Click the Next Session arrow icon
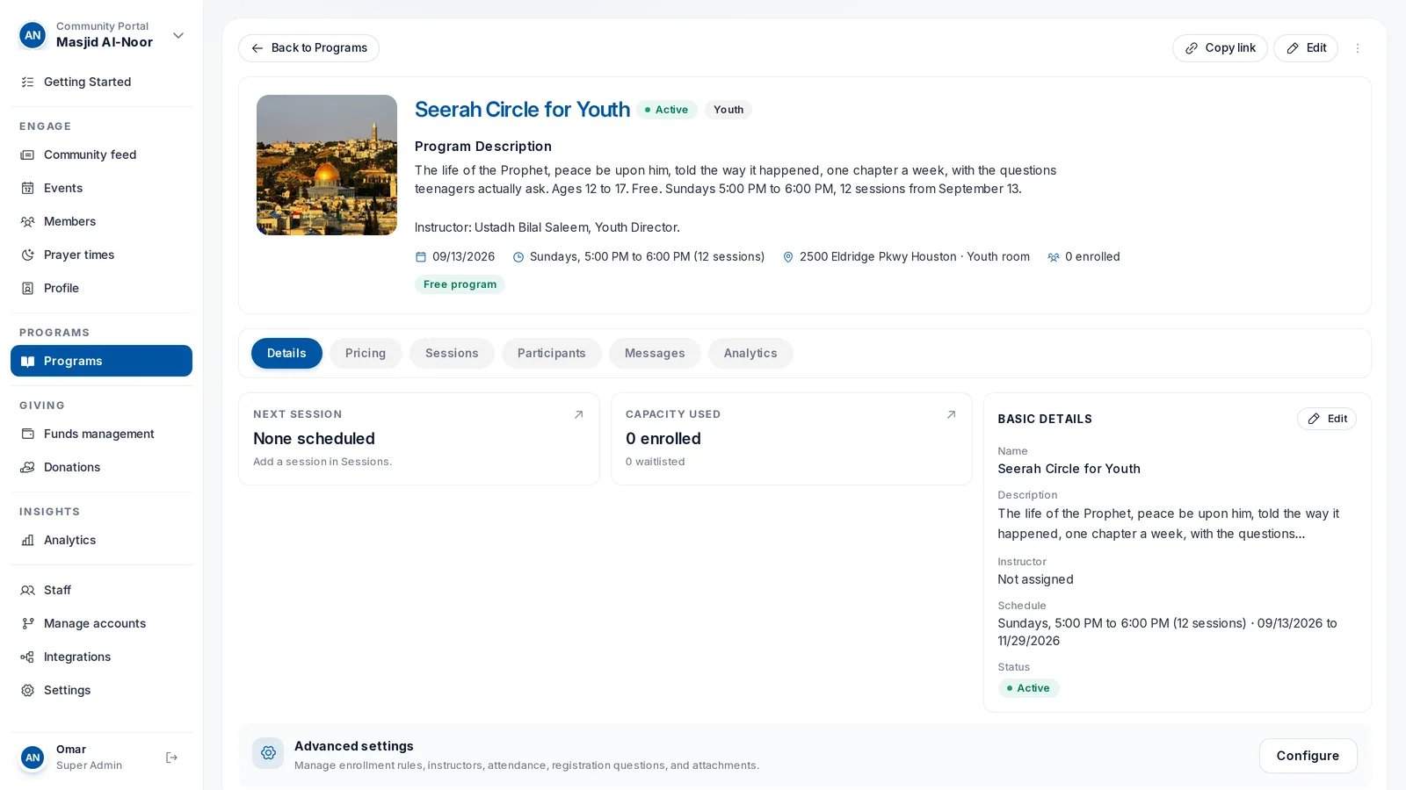The height and width of the screenshot is (790, 1406). tap(578, 414)
